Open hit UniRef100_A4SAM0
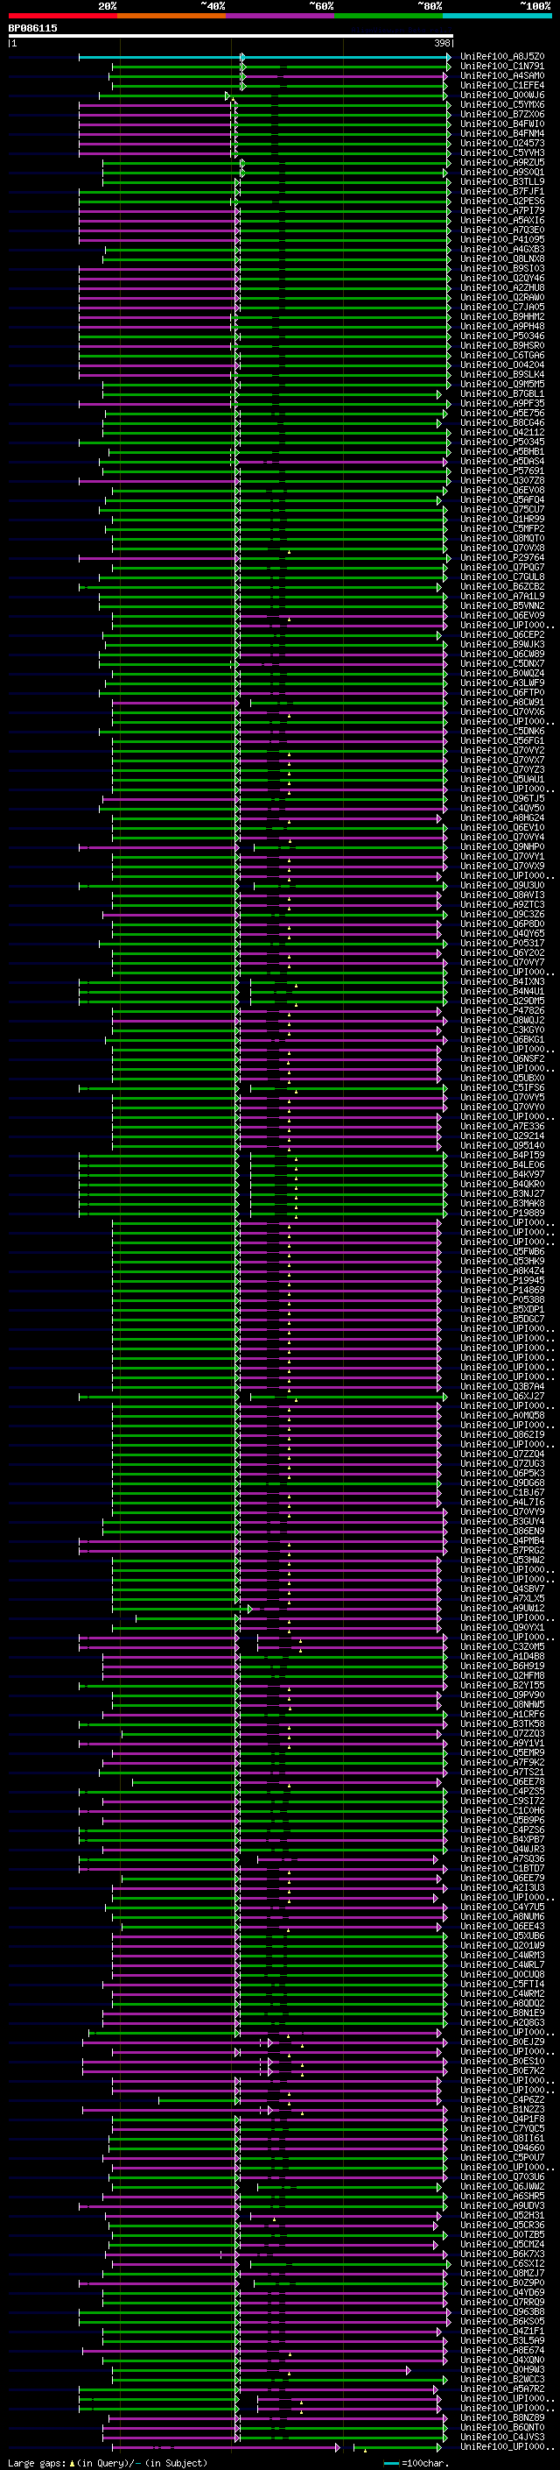 click(502, 75)
